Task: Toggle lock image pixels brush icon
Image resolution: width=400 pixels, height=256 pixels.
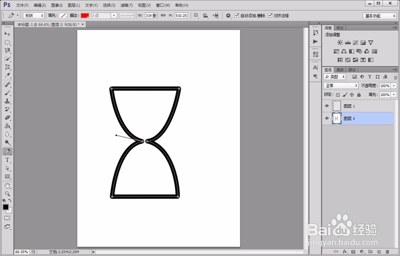Action: (x=345, y=95)
